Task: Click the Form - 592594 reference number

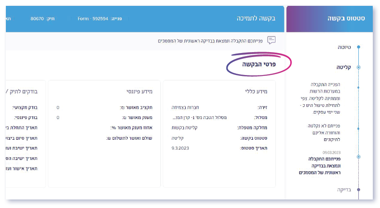Action: [x=93, y=19]
